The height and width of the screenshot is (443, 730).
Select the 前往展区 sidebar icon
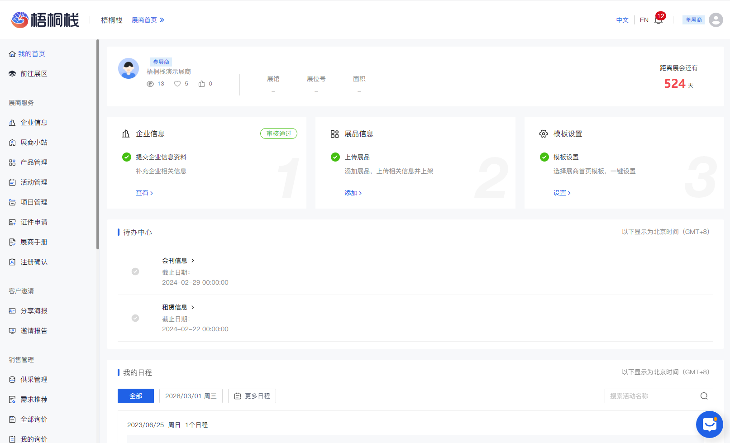pos(12,73)
